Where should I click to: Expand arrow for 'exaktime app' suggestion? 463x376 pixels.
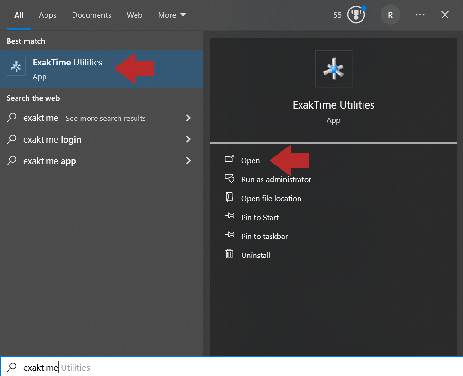[188, 160]
